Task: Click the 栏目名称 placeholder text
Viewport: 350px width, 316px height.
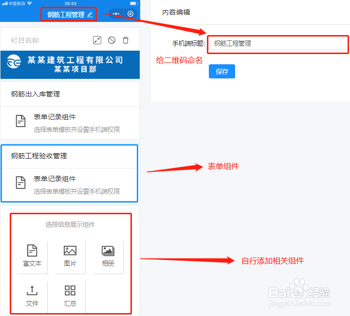Action: (25, 40)
